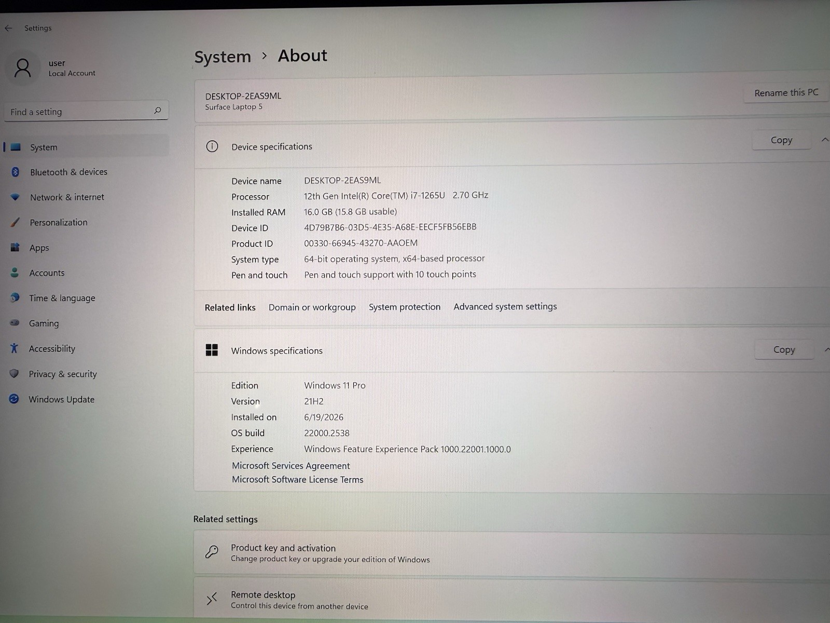This screenshot has height=623, width=830.
Task: Click the info icon beside Device specifications
Action: [x=212, y=146]
